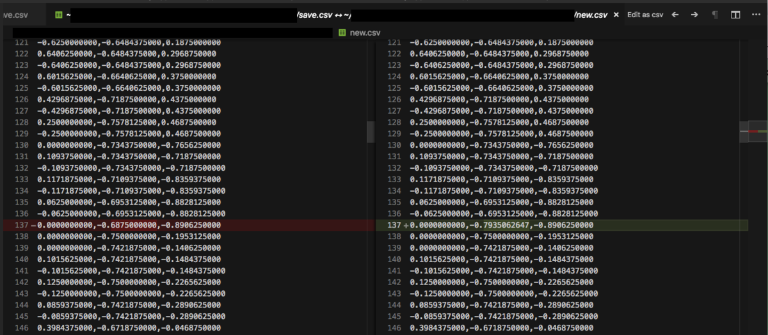Image resolution: width=768 pixels, height=335 pixels.
Task: Click line 132 text in the left pane
Action: 131,168
